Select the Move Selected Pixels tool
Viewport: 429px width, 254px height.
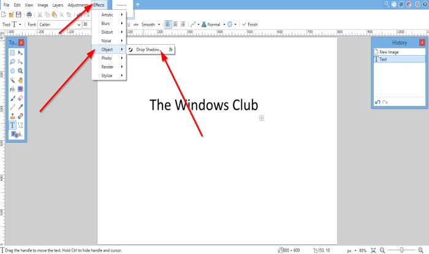point(20,53)
